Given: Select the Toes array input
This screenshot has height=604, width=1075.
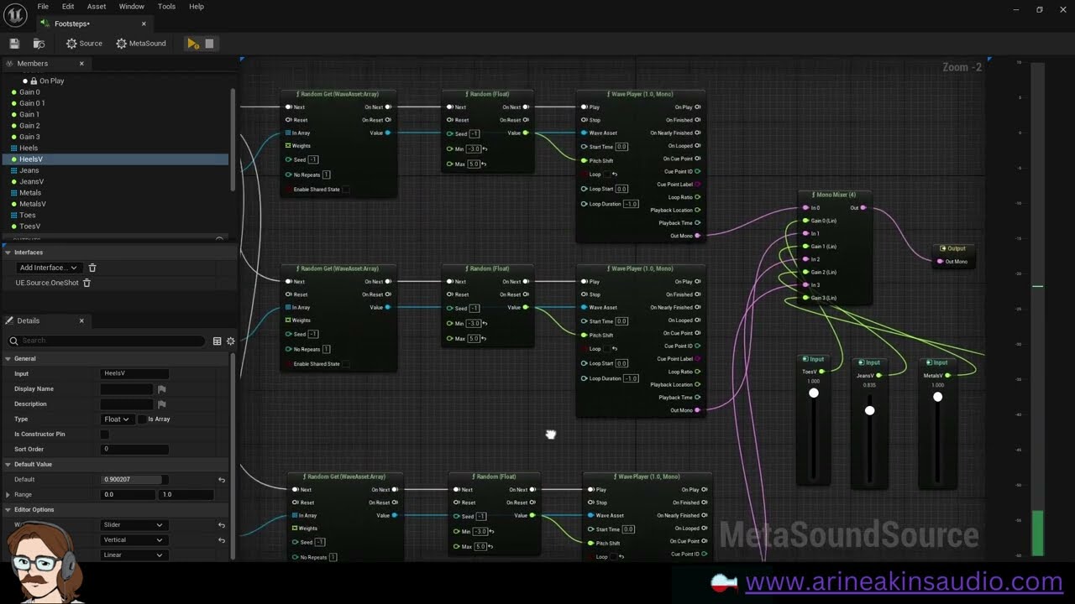Looking at the screenshot, I should click(x=27, y=216).
